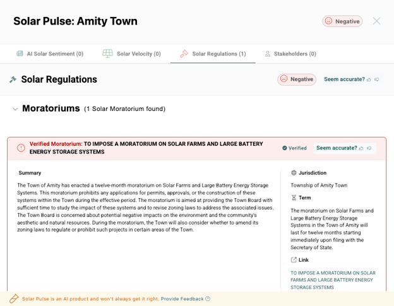Click the "Verified Moratorium:" red label
Viewport: 394px width, 306px height.
click(x=56, y=144)
